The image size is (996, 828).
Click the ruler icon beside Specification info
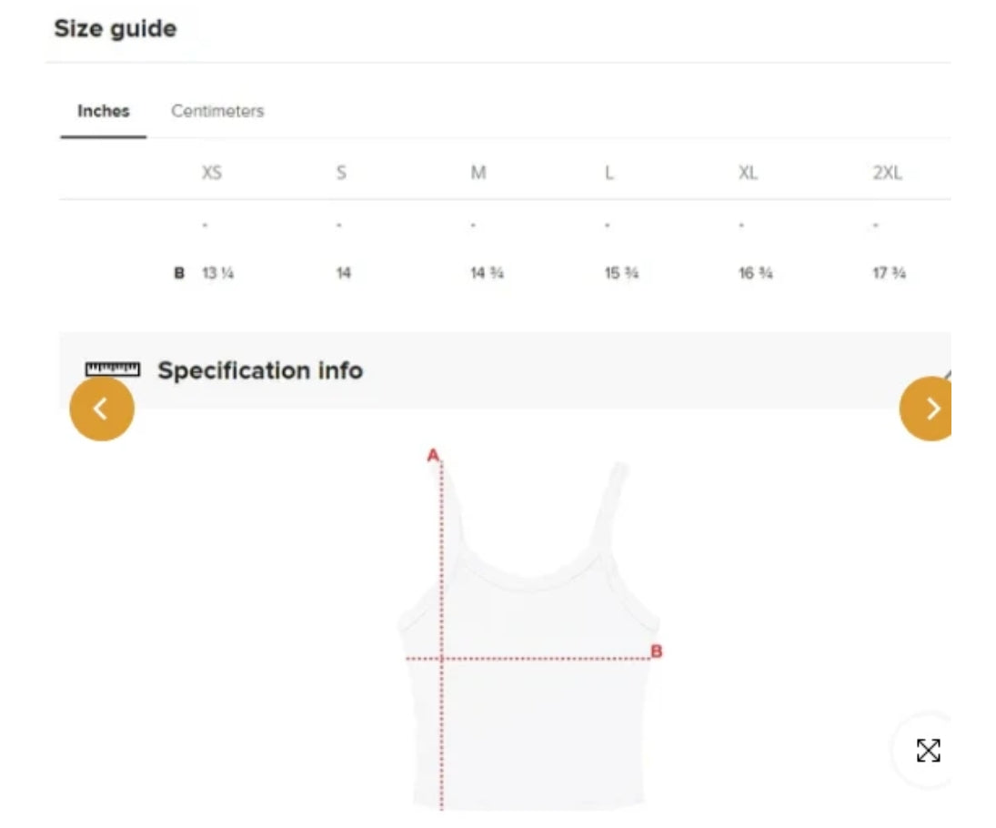(113, 369)
